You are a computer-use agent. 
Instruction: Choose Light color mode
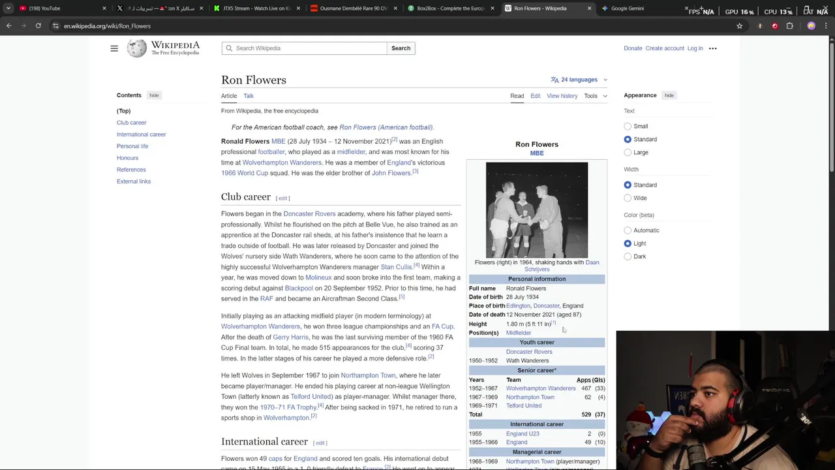click(x=628, y=243)
